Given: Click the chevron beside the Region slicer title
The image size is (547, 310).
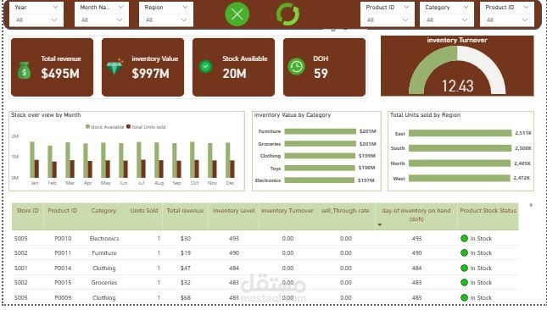Looking at the screenshot, I should 185,7.
